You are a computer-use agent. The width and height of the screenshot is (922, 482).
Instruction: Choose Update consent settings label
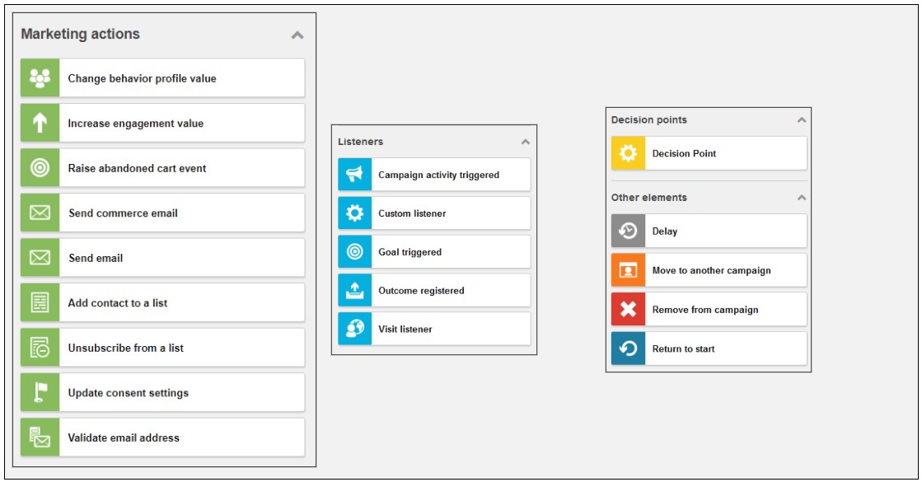129,393
